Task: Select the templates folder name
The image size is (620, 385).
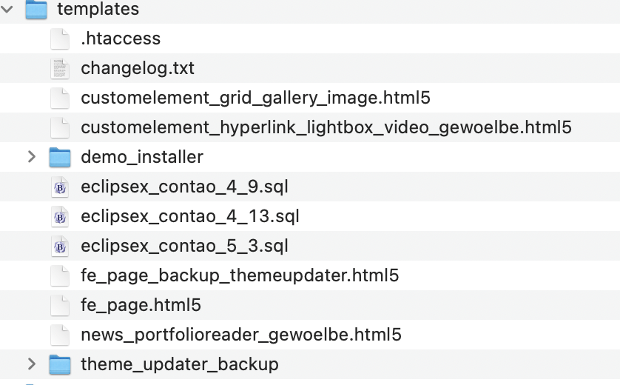Action: coord(98,10)
